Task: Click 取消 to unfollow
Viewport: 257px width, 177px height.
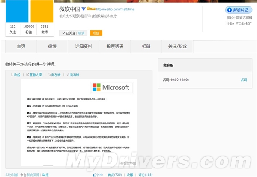Action: [x=81, y=33]
